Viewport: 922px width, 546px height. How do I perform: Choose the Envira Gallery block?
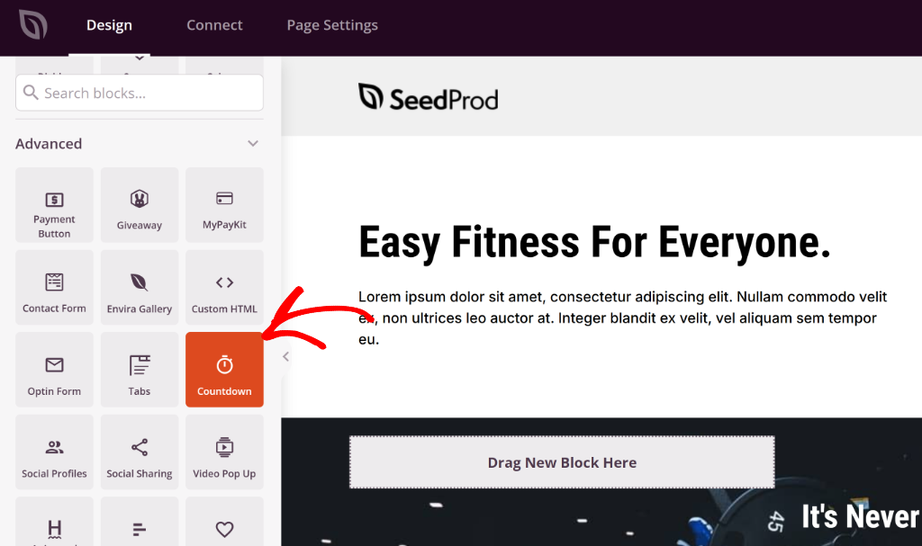click(140, 288)
